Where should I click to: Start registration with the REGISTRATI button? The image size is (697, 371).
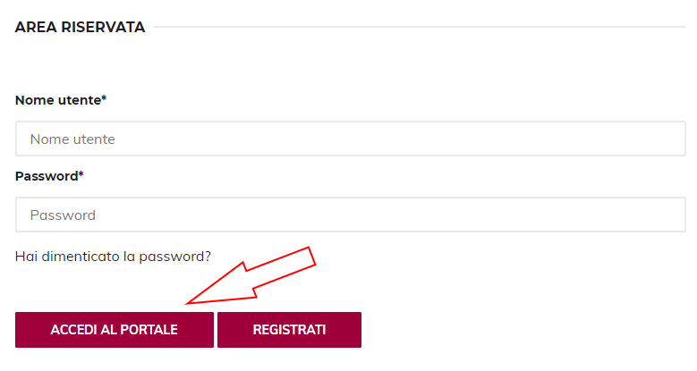coord(289,330)
